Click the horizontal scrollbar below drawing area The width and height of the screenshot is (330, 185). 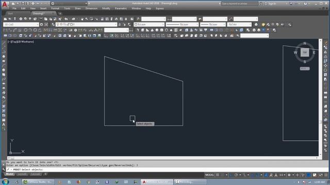coord(162,158)
